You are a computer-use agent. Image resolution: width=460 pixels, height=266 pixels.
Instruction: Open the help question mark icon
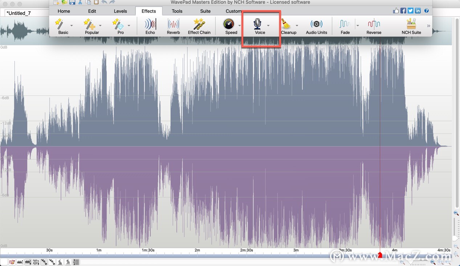tap(427, 11)
